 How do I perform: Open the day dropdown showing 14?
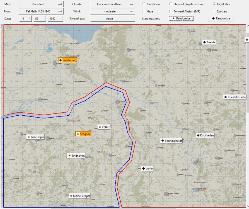click(25, 19)
